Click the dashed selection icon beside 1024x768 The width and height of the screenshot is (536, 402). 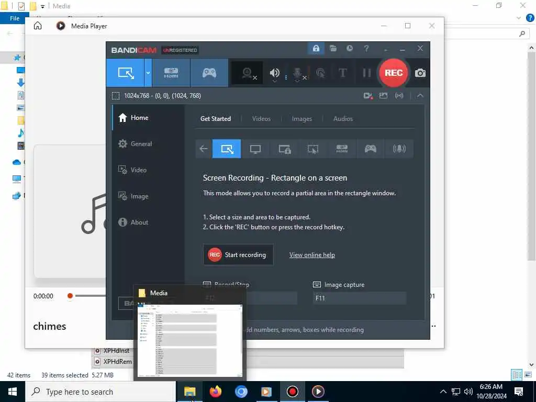coord(116,96)
